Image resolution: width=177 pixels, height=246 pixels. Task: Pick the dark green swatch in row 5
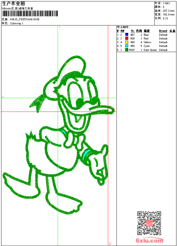127,50
